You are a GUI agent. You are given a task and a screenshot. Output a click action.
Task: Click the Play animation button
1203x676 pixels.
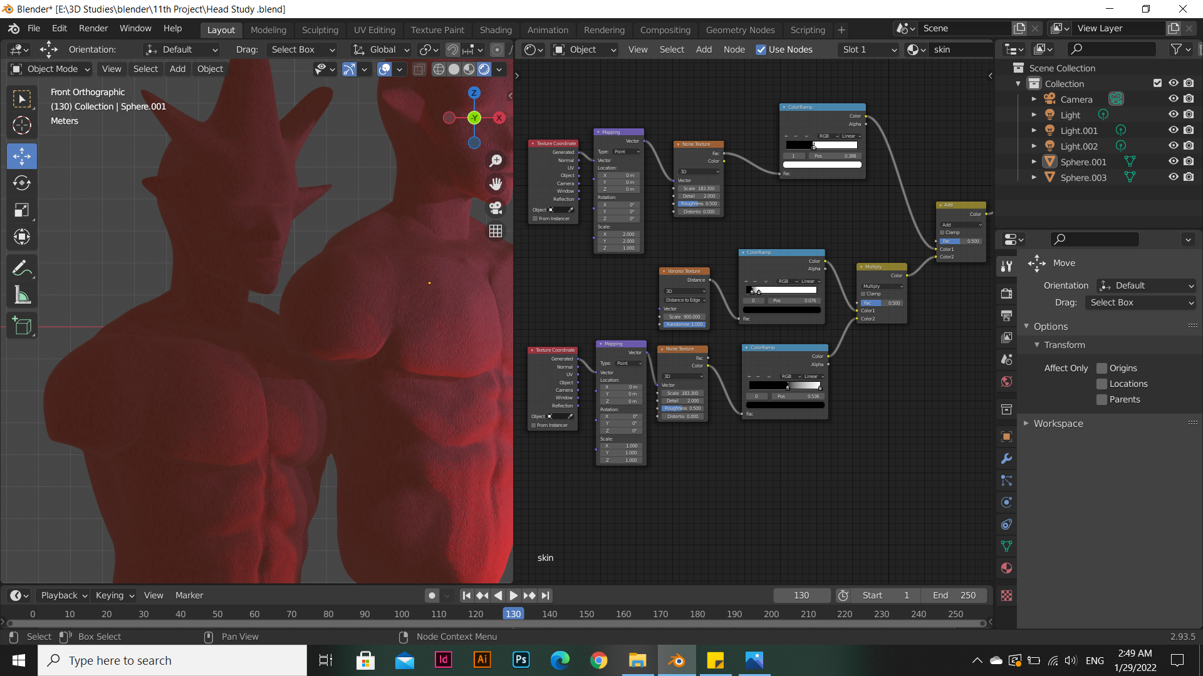click(513, 595)
